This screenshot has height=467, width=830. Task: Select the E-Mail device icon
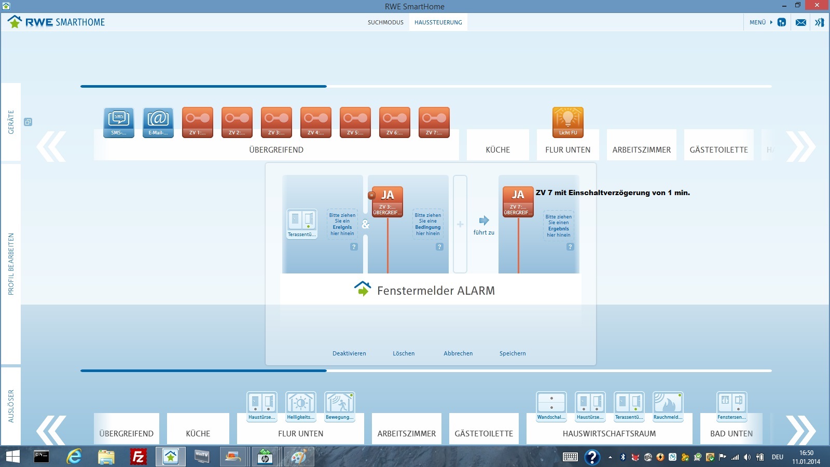(x=158, y=122)
